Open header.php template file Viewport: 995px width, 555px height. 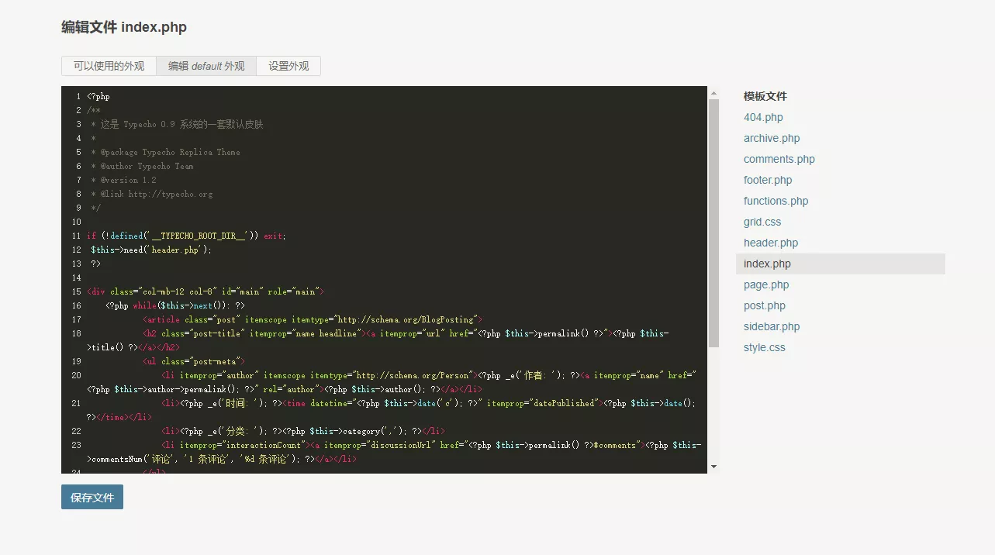771,243
